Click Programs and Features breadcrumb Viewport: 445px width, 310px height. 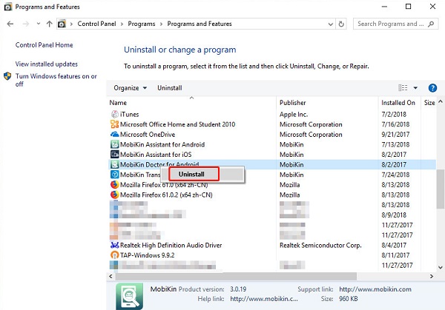[200, 24]
